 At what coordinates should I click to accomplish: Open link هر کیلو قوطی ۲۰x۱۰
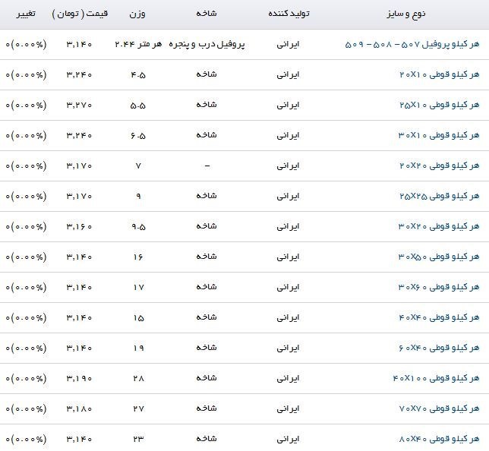(440, 75)
